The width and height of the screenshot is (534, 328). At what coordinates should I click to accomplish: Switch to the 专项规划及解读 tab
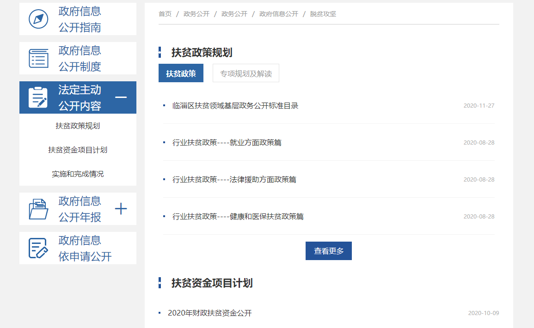coord(246,73)
